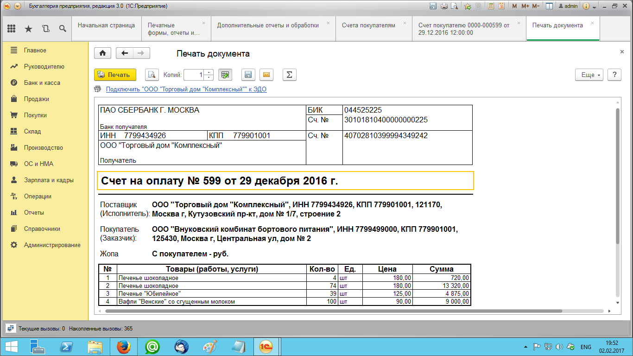Increase copies with the up spinner arrow
Image resolution: width=633 pixels, height=356 pixels.
[209, 72]
